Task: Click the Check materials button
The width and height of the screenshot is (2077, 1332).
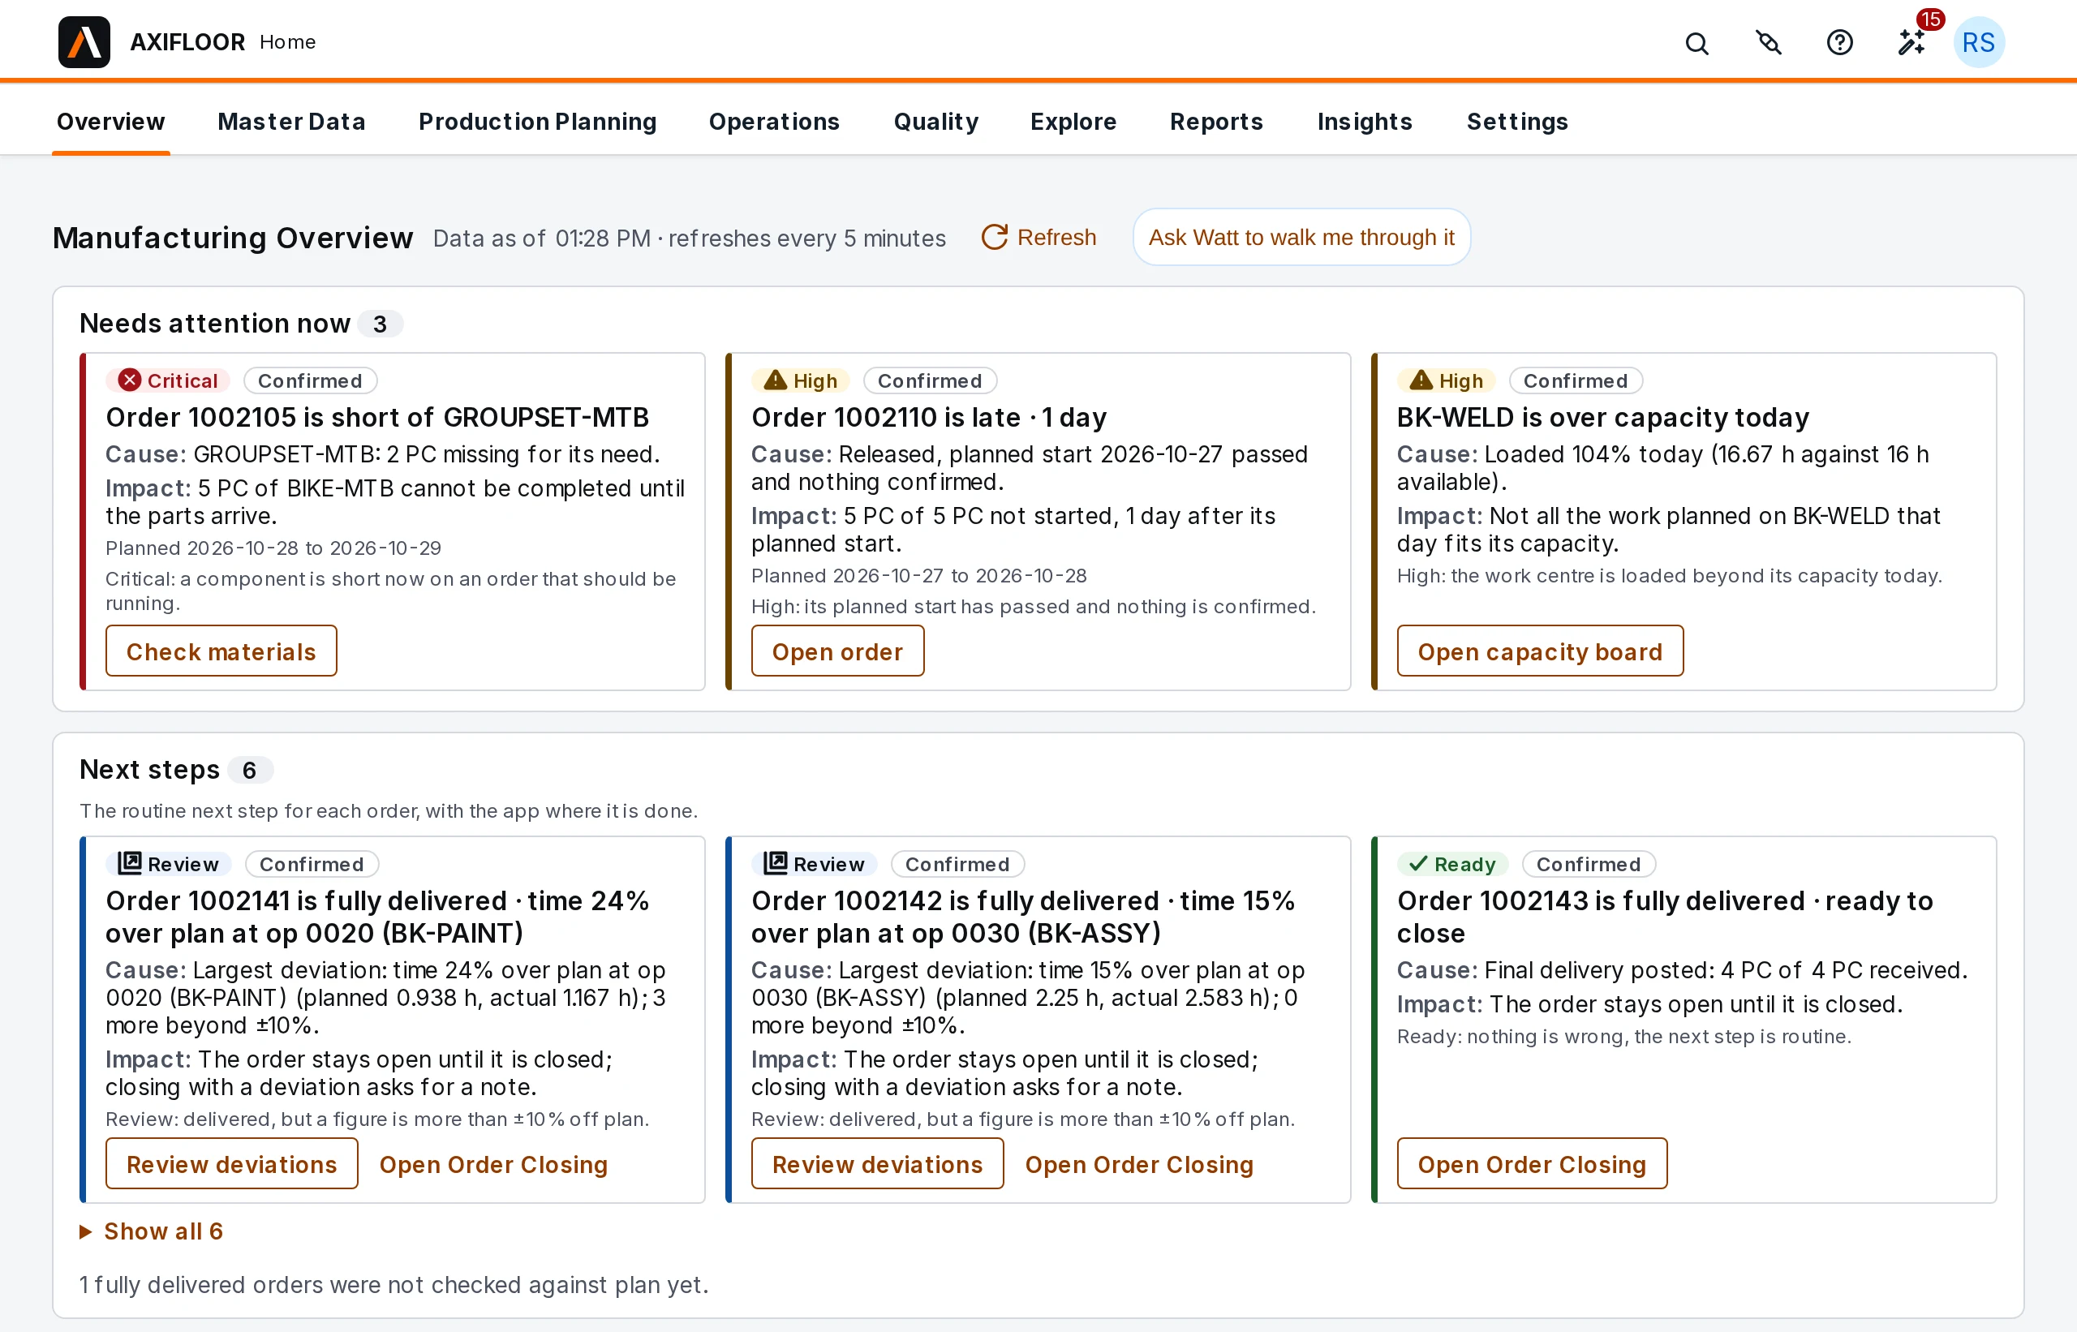Action: 221,651
